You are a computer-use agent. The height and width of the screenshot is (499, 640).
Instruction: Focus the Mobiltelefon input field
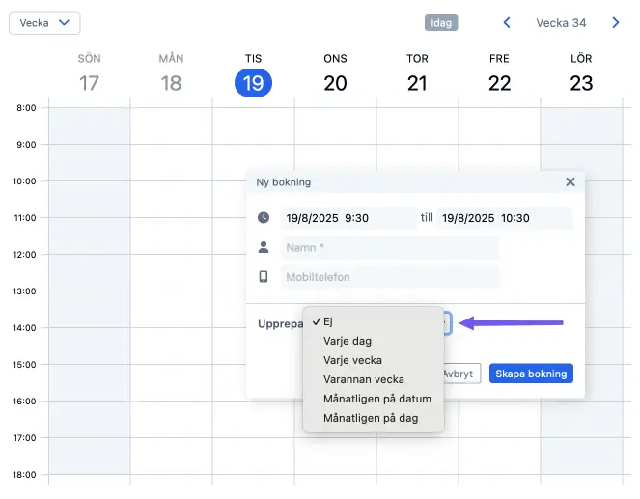(x=390, y=277)
